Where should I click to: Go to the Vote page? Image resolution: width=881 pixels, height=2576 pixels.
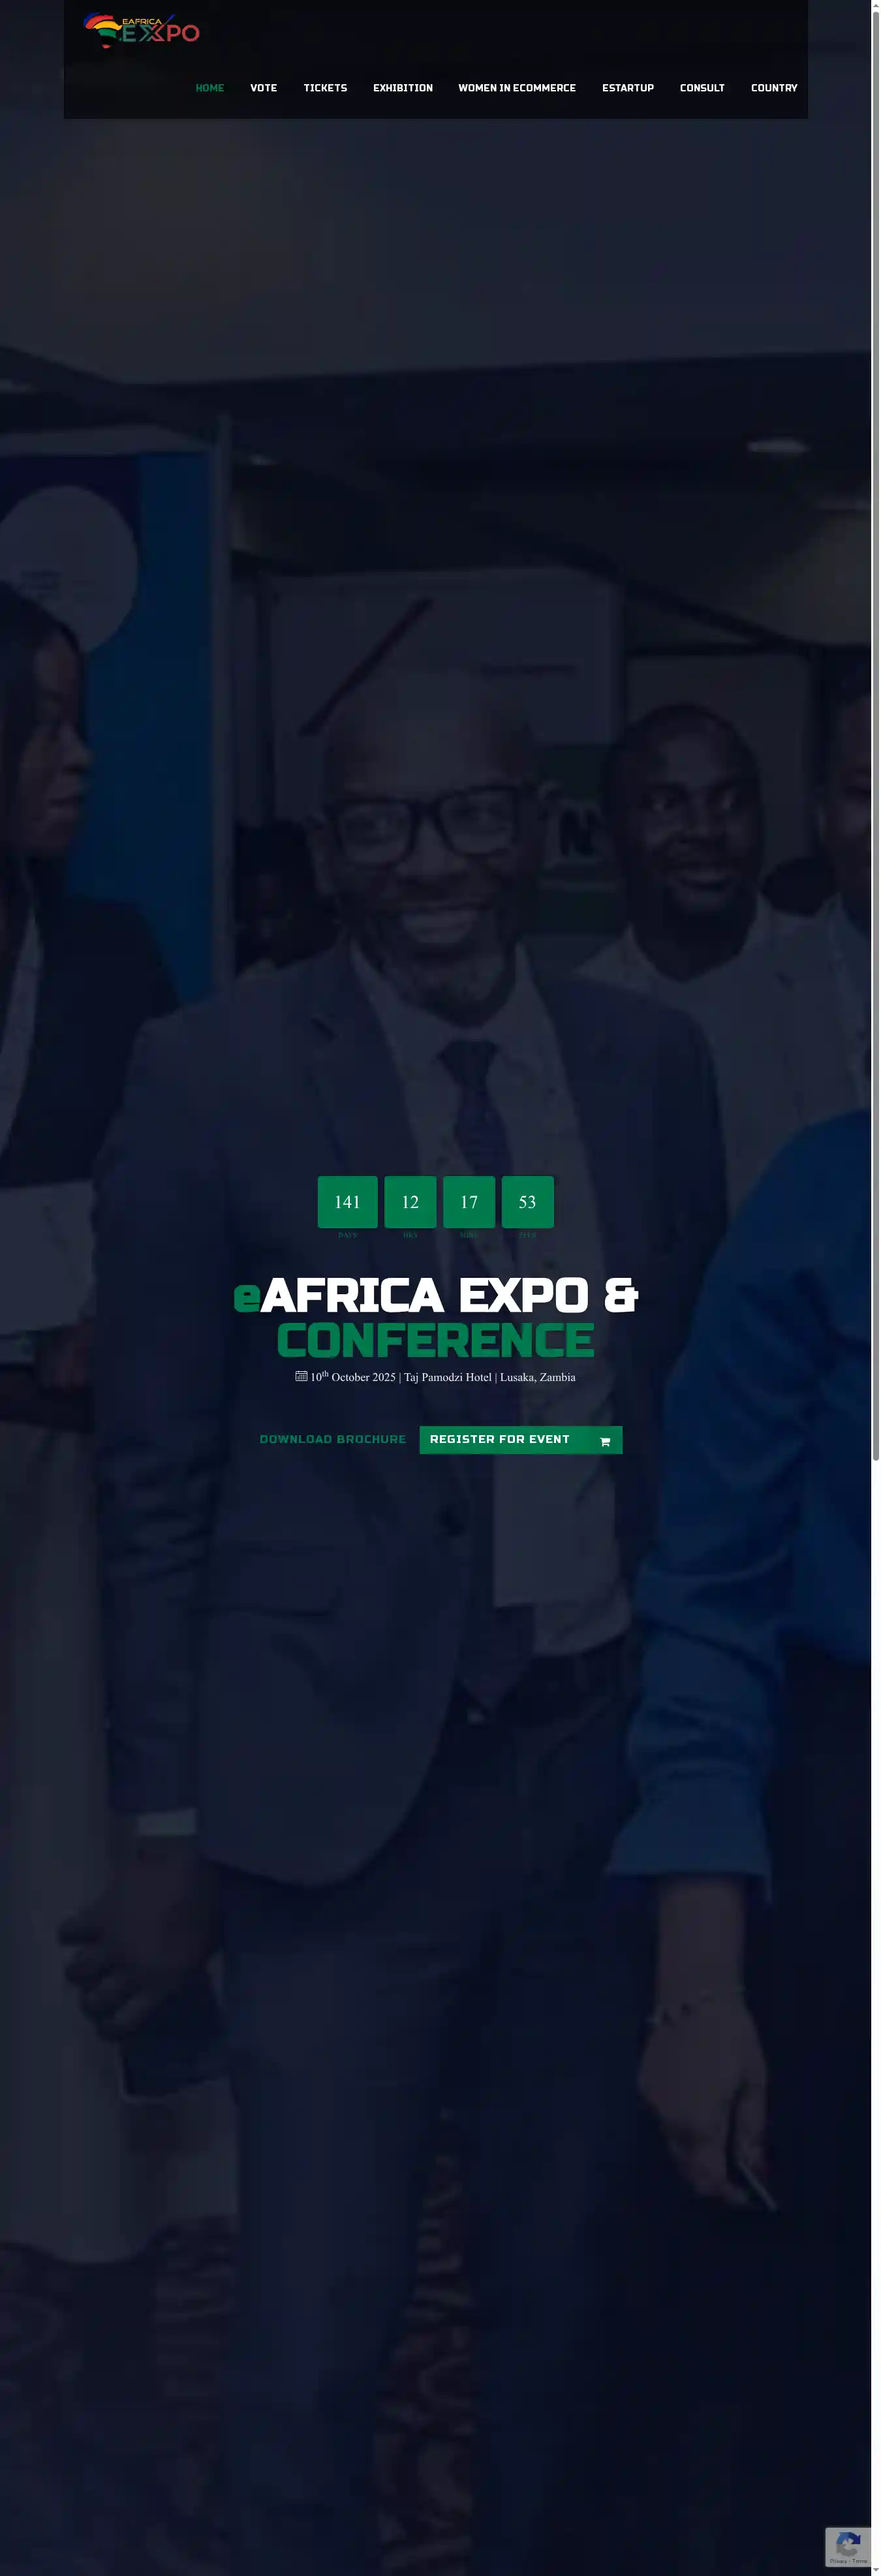click(264, 88)
